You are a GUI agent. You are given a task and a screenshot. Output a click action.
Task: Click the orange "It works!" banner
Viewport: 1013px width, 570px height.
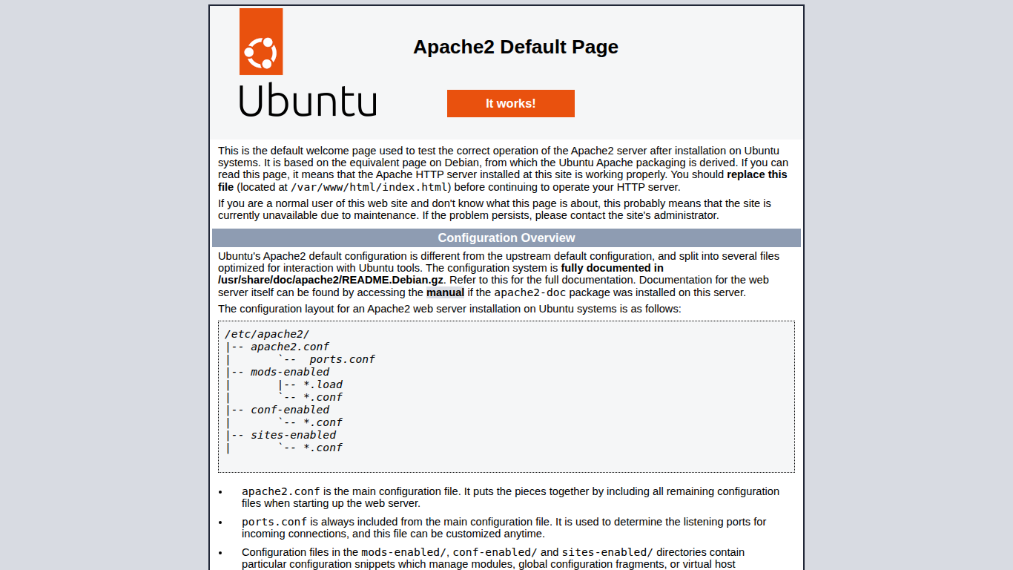pos(511,104)
